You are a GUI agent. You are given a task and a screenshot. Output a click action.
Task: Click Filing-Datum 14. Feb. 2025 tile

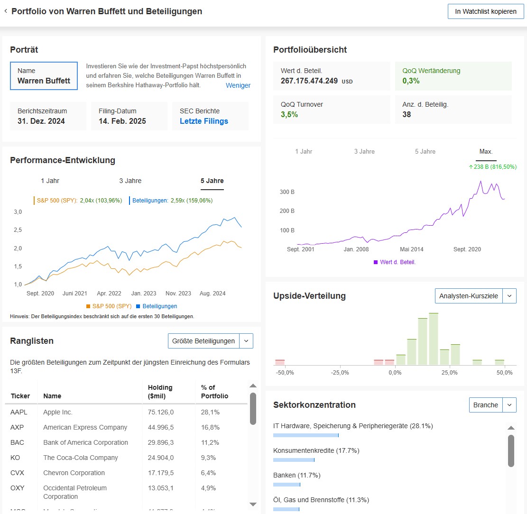tap(129, 116)
